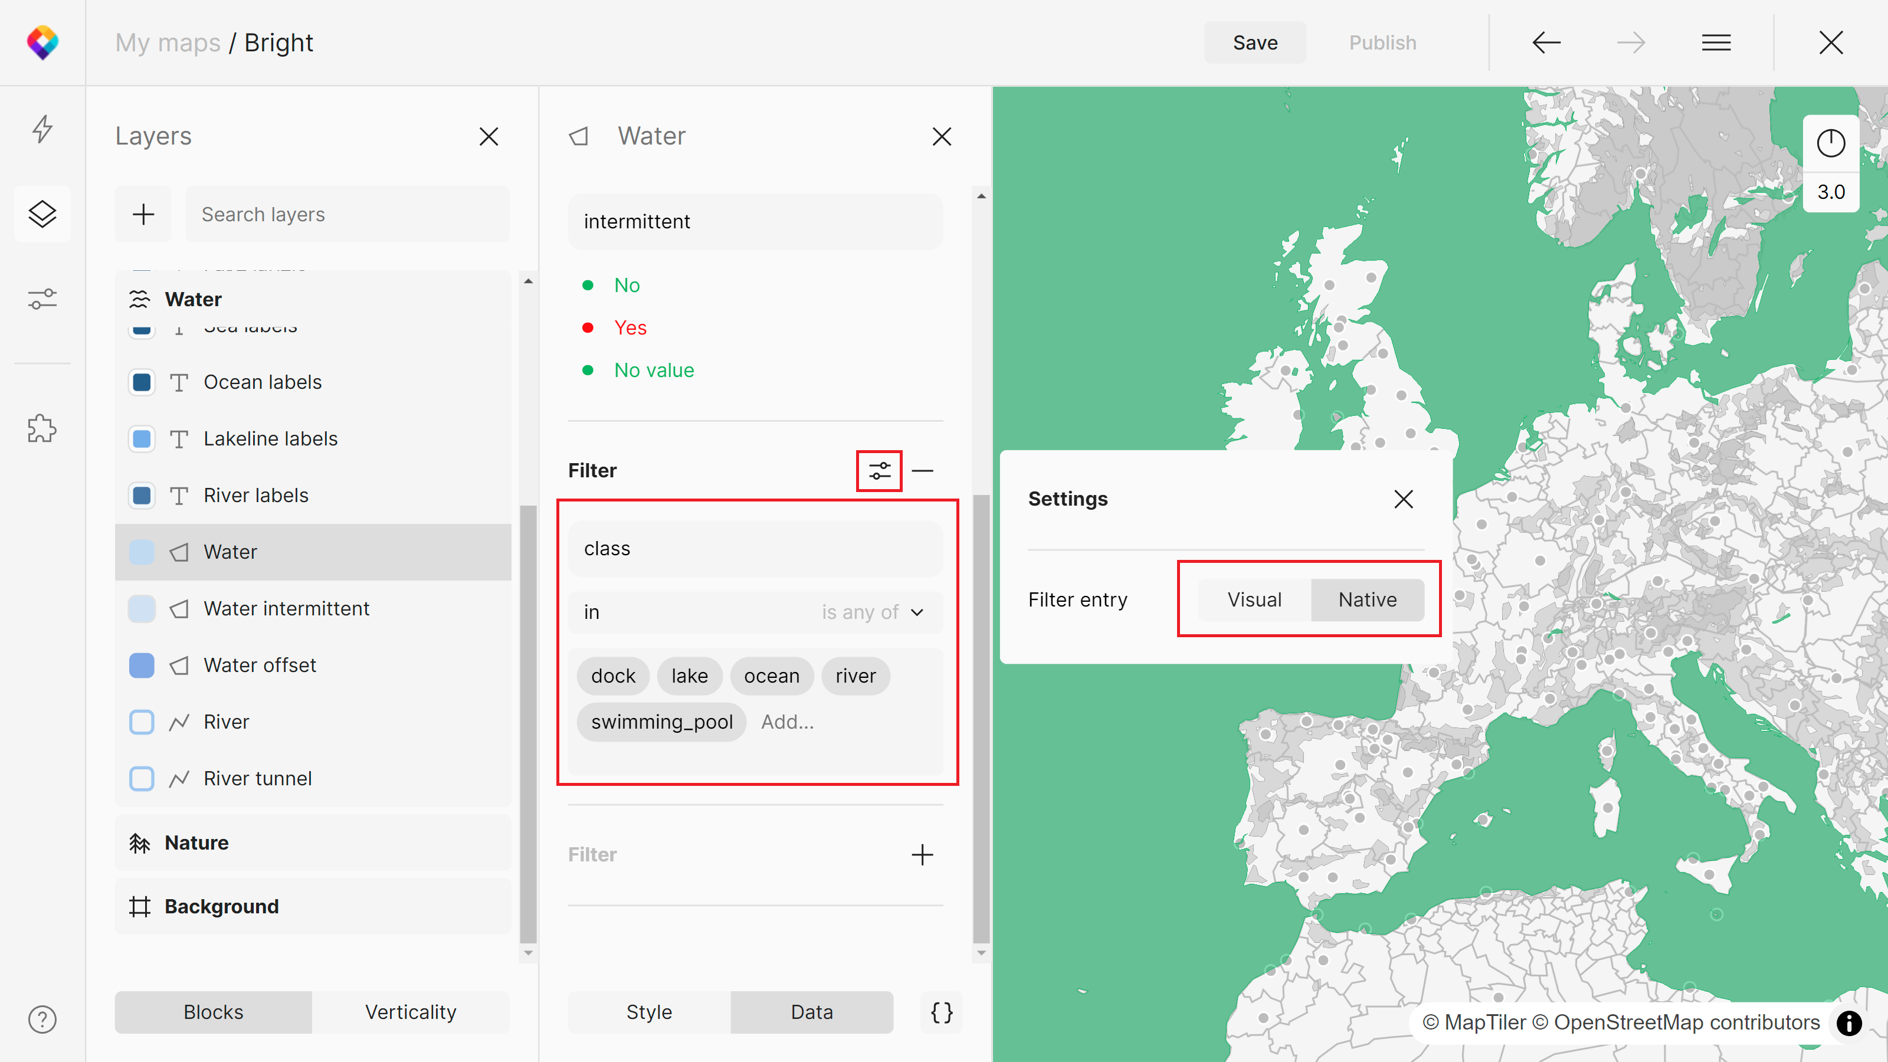Viewport: 1888px width, 1062px height.
Task: Click the Search layers input field
Action: 348,214
